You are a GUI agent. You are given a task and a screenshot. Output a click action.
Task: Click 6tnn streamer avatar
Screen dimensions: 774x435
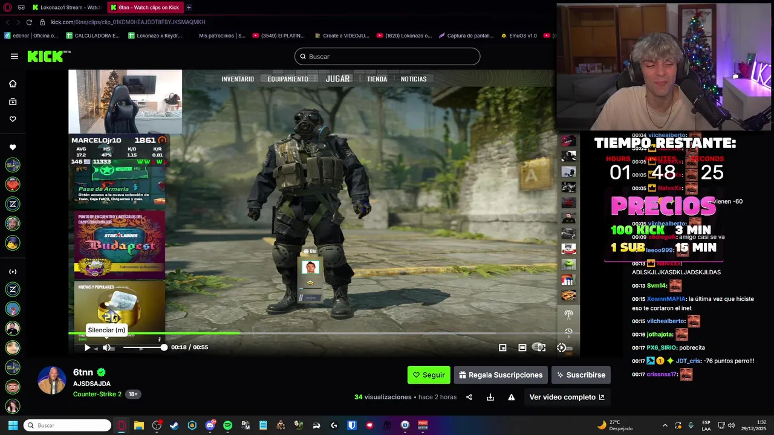click(x=51, y=381)
